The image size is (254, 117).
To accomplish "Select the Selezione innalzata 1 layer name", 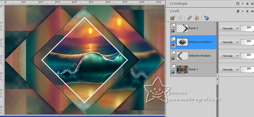I will click(201, 42).
